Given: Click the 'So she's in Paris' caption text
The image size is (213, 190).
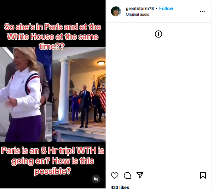Looking at the screenshot, I should tap(53, 36).
